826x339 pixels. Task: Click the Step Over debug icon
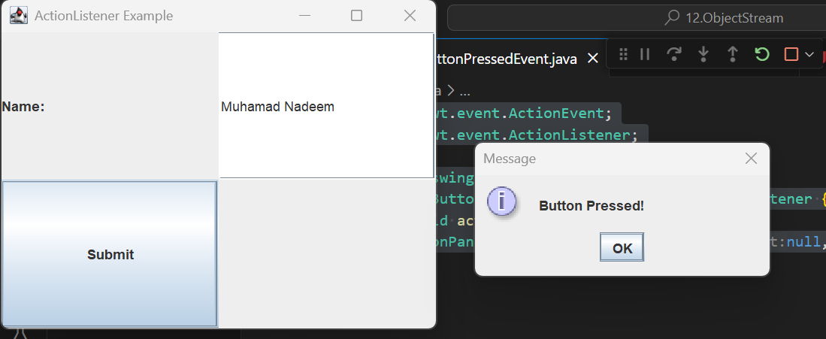pos(673,54)
